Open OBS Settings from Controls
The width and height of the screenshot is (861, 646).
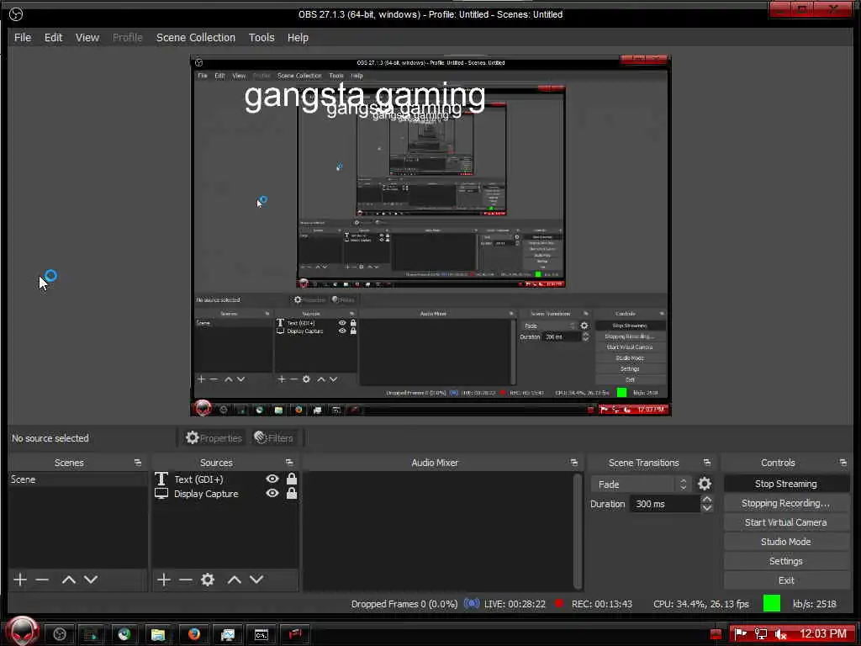786,561
